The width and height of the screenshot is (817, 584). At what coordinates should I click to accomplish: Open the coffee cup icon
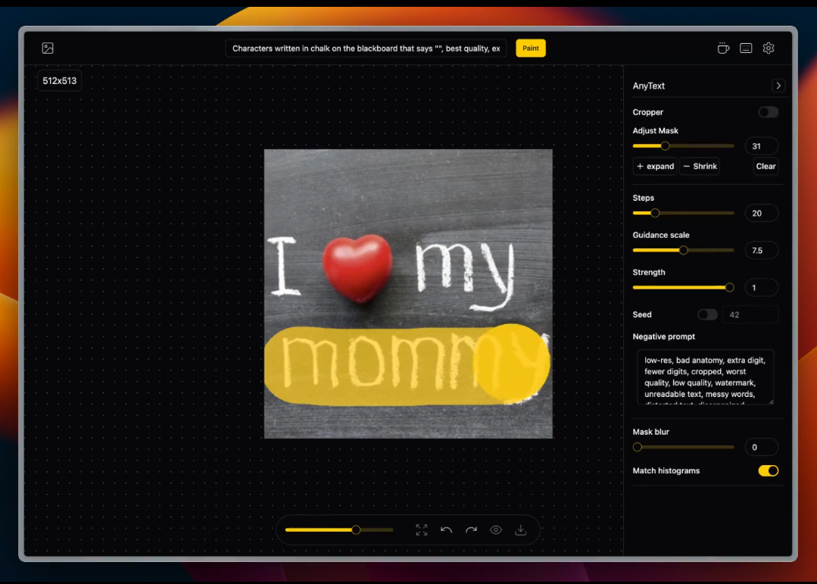(x=723, y=48)
